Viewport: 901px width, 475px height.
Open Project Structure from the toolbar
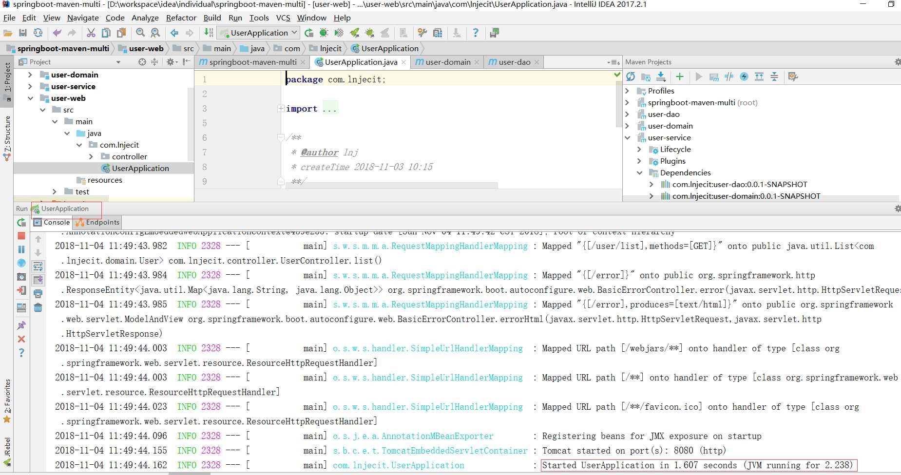pos(438,33)
